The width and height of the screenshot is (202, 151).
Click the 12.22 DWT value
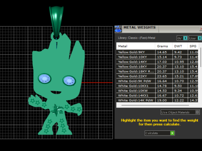click(179, 100)
